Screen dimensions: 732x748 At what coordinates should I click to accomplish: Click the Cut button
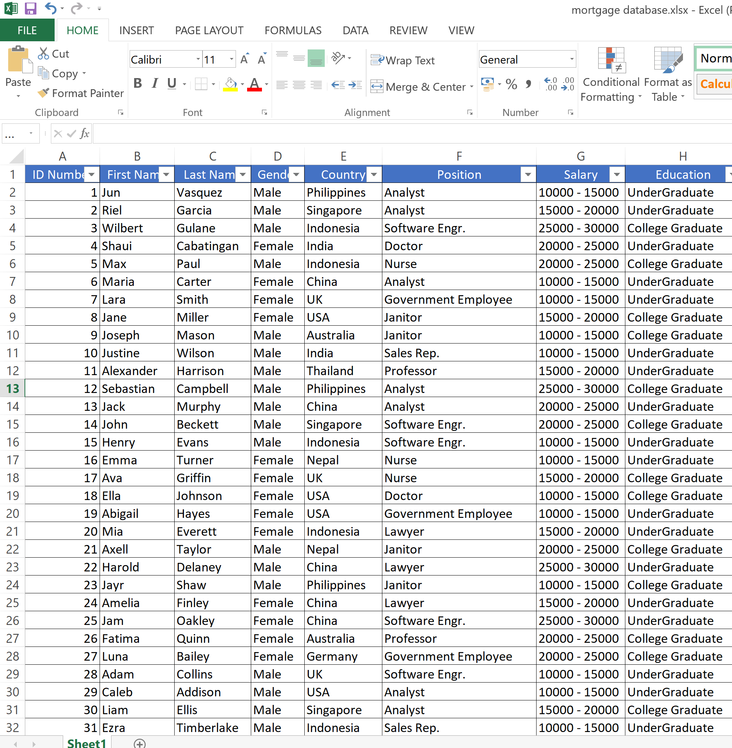click(x=54, y=54)
